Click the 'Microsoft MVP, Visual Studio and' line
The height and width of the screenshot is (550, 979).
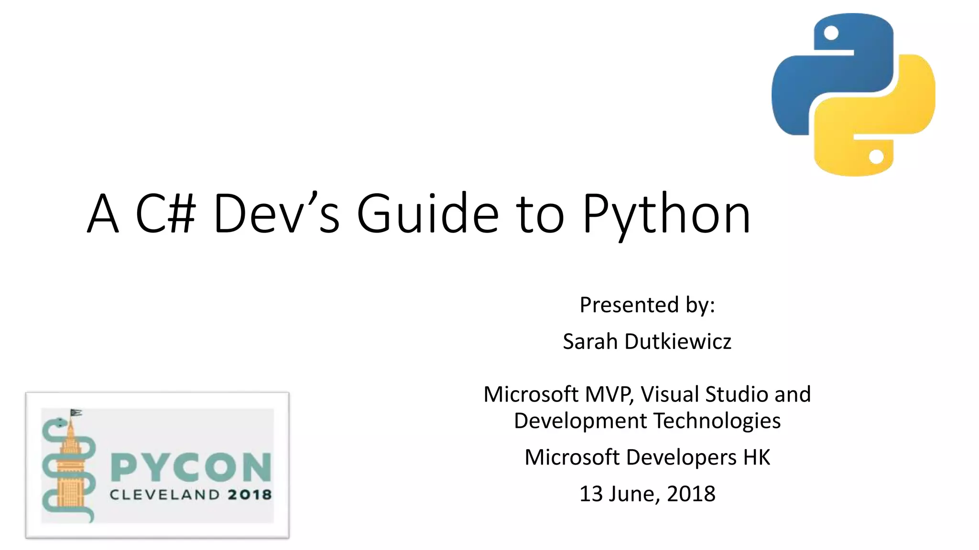(x=647, y=394)
